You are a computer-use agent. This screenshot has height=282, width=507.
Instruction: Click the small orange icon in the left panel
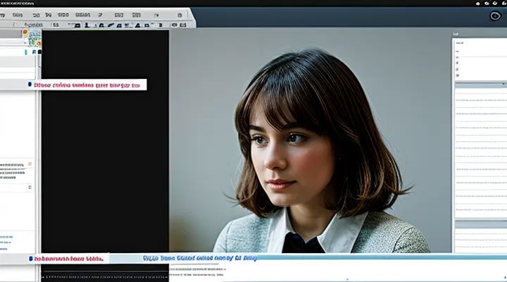pos(30,164)
